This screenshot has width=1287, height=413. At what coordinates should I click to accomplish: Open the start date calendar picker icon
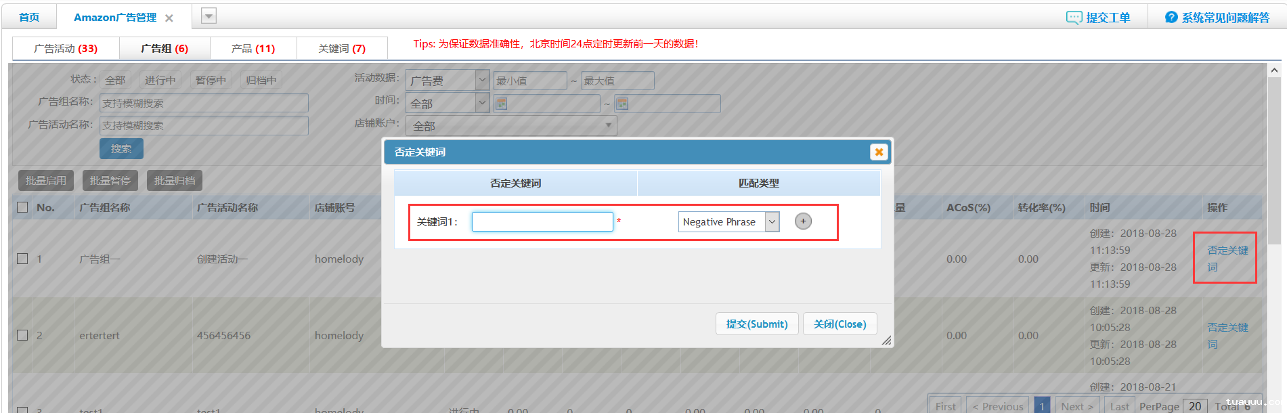502,104
